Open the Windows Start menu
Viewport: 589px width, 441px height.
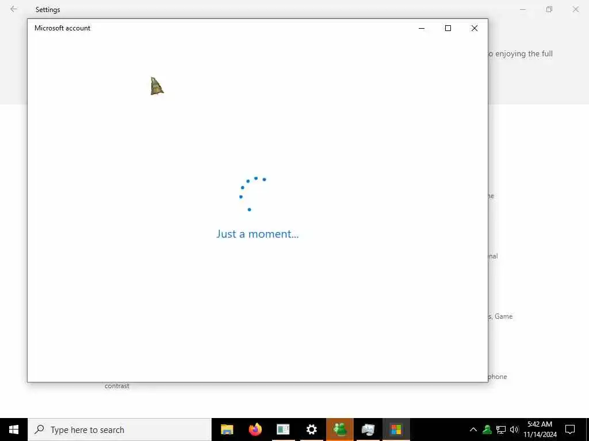pos(14,430)
